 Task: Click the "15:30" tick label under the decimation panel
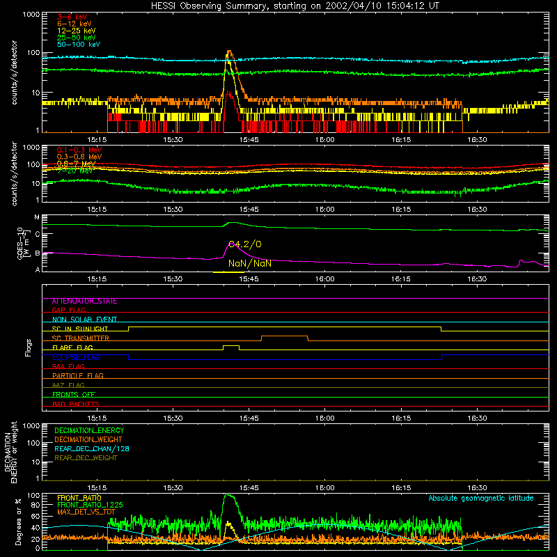tap(173, 488)
